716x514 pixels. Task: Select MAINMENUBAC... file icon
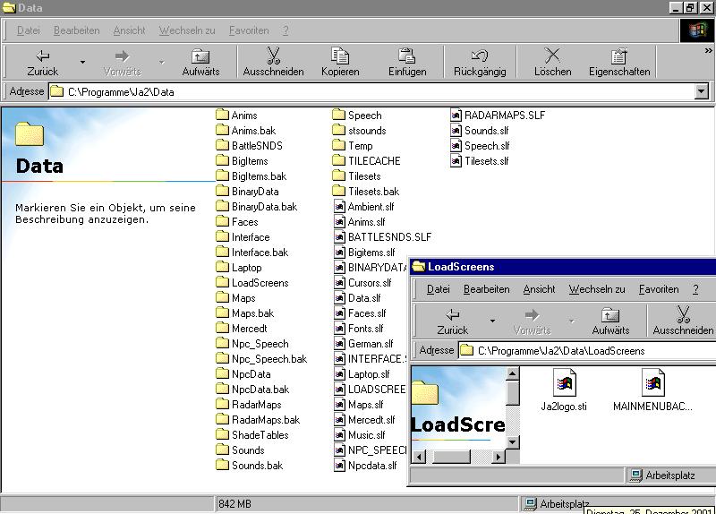coord(653,383)
